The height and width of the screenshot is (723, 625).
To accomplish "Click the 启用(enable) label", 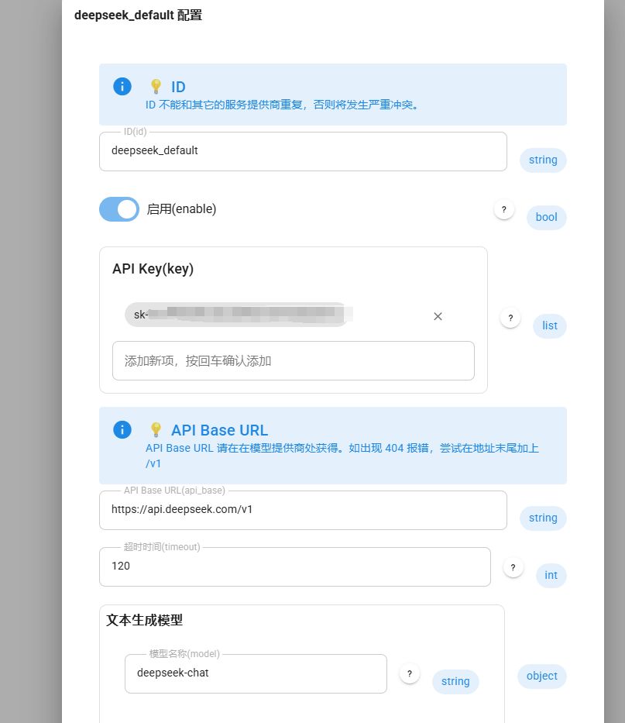I will (181, 209).
